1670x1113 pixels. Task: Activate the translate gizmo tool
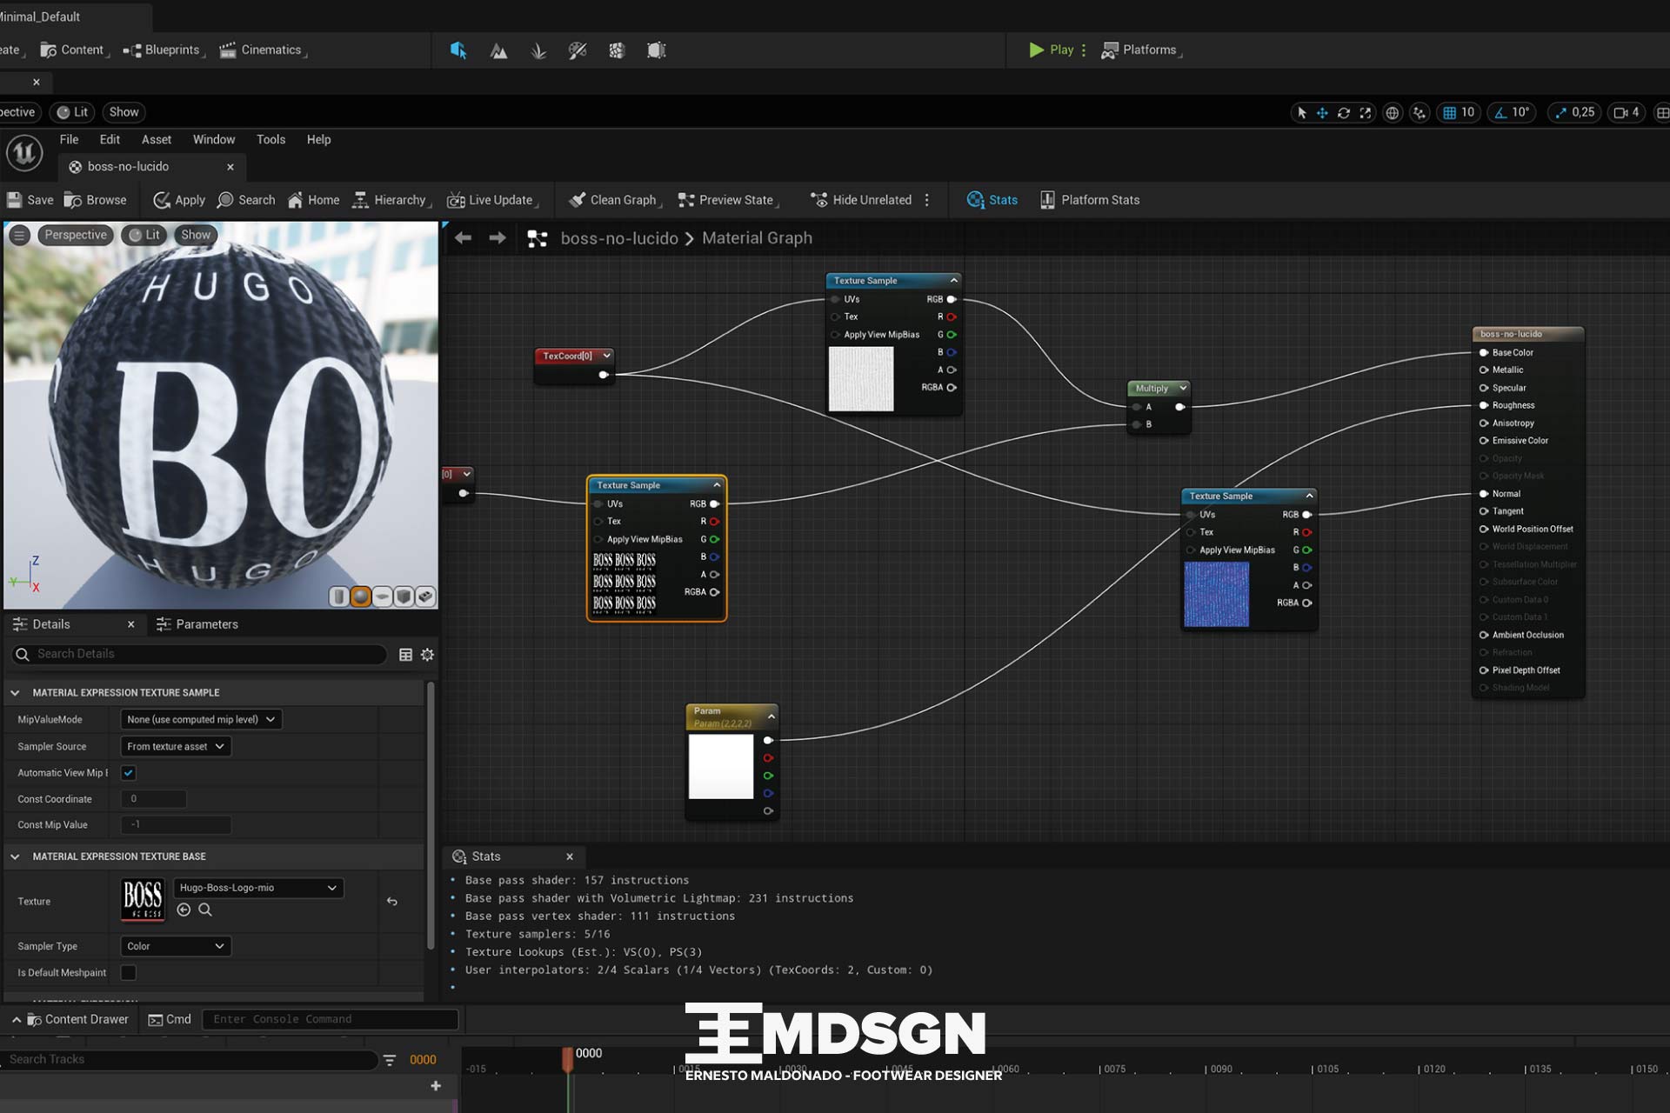tap(1322, 112)
